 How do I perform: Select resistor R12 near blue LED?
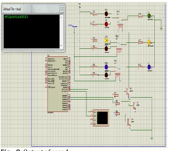pyautogui.click(x=140, y=67)
